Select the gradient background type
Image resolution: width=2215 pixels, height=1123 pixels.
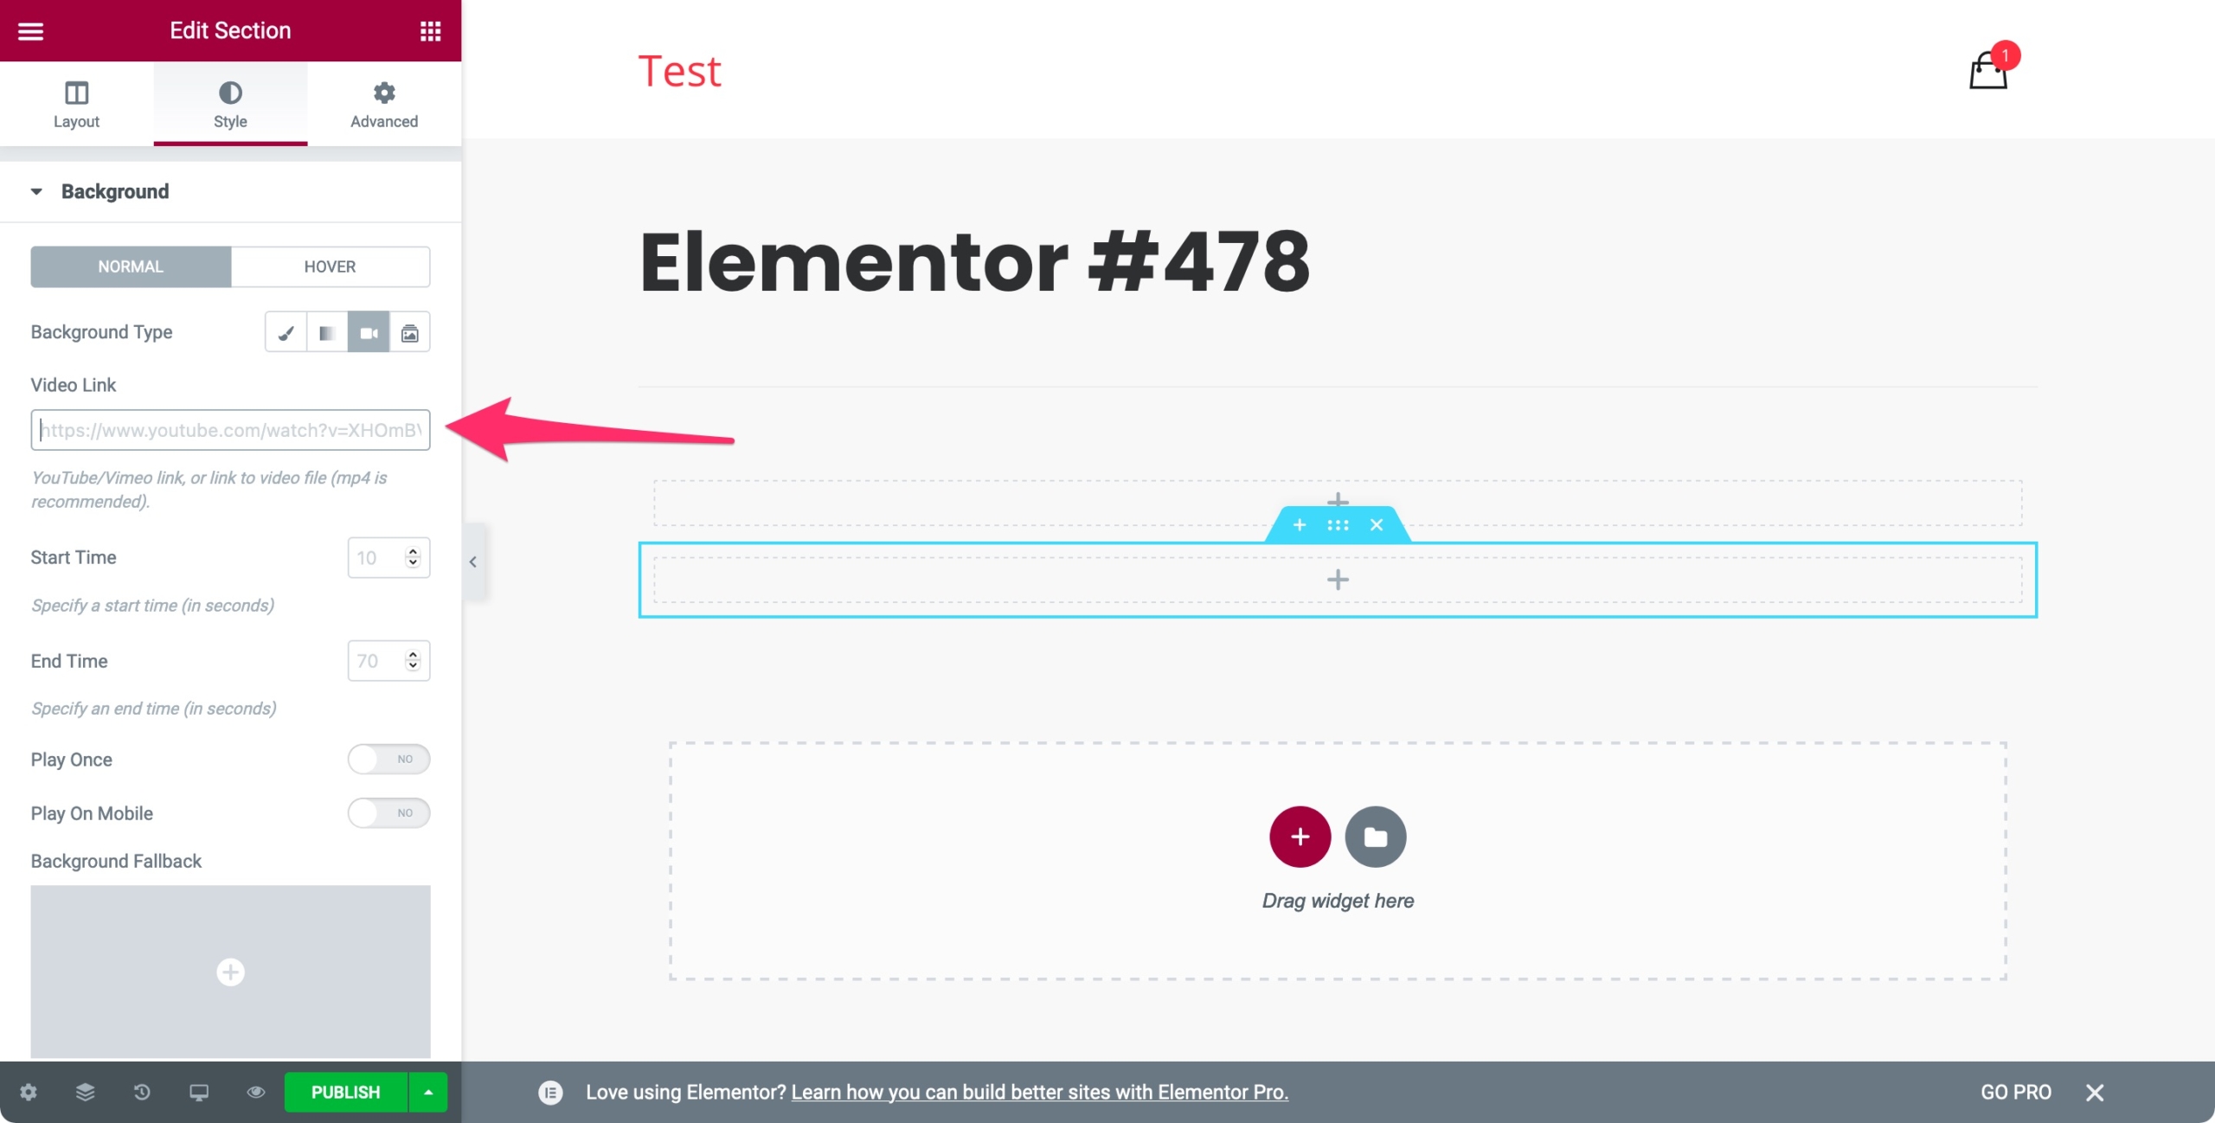(x=327, y=332)
